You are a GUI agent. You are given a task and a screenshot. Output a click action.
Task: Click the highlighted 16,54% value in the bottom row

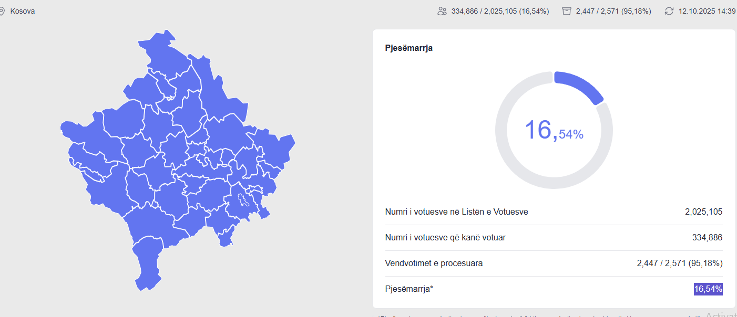708,289
